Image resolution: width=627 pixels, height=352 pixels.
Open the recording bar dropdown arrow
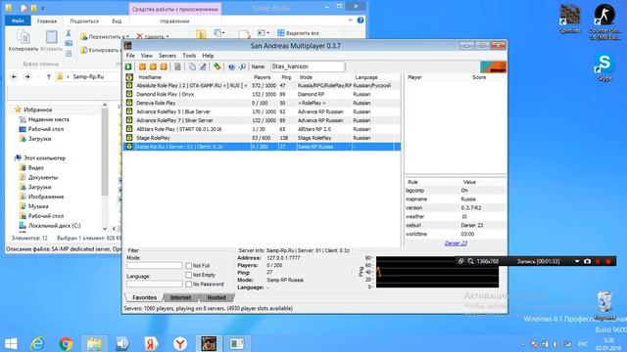tap(577, 261)
